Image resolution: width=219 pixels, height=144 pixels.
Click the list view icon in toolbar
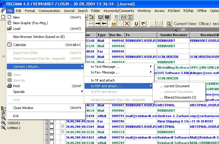tap(117, 17)
